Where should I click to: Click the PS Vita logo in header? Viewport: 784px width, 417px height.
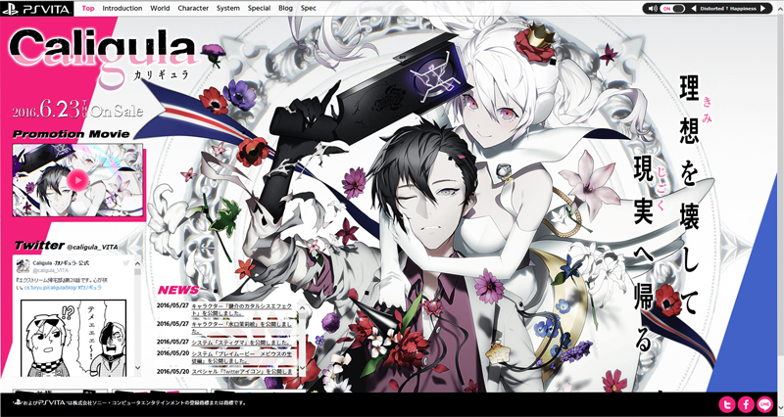pos(37,9)
